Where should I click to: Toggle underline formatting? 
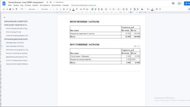(x=70, y=9)
